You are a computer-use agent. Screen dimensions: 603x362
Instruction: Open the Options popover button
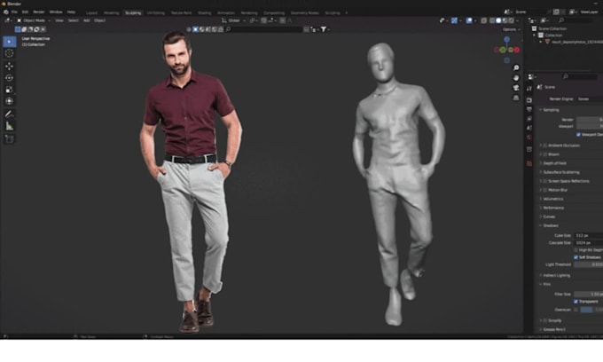511,29
